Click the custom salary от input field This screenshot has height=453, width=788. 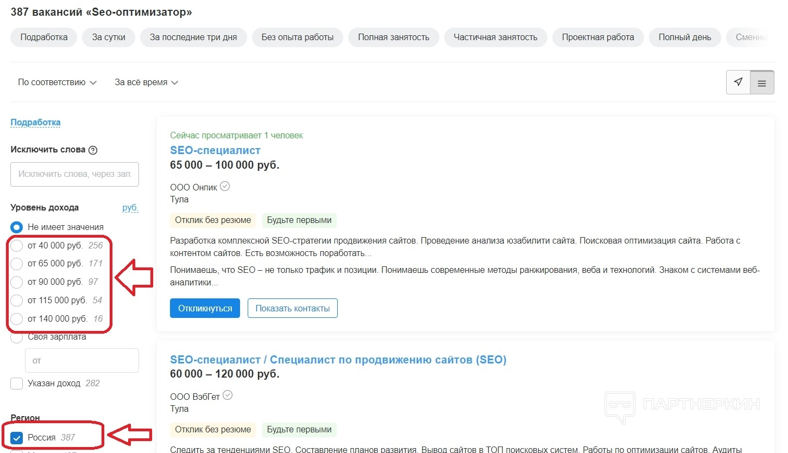(81, 360)
